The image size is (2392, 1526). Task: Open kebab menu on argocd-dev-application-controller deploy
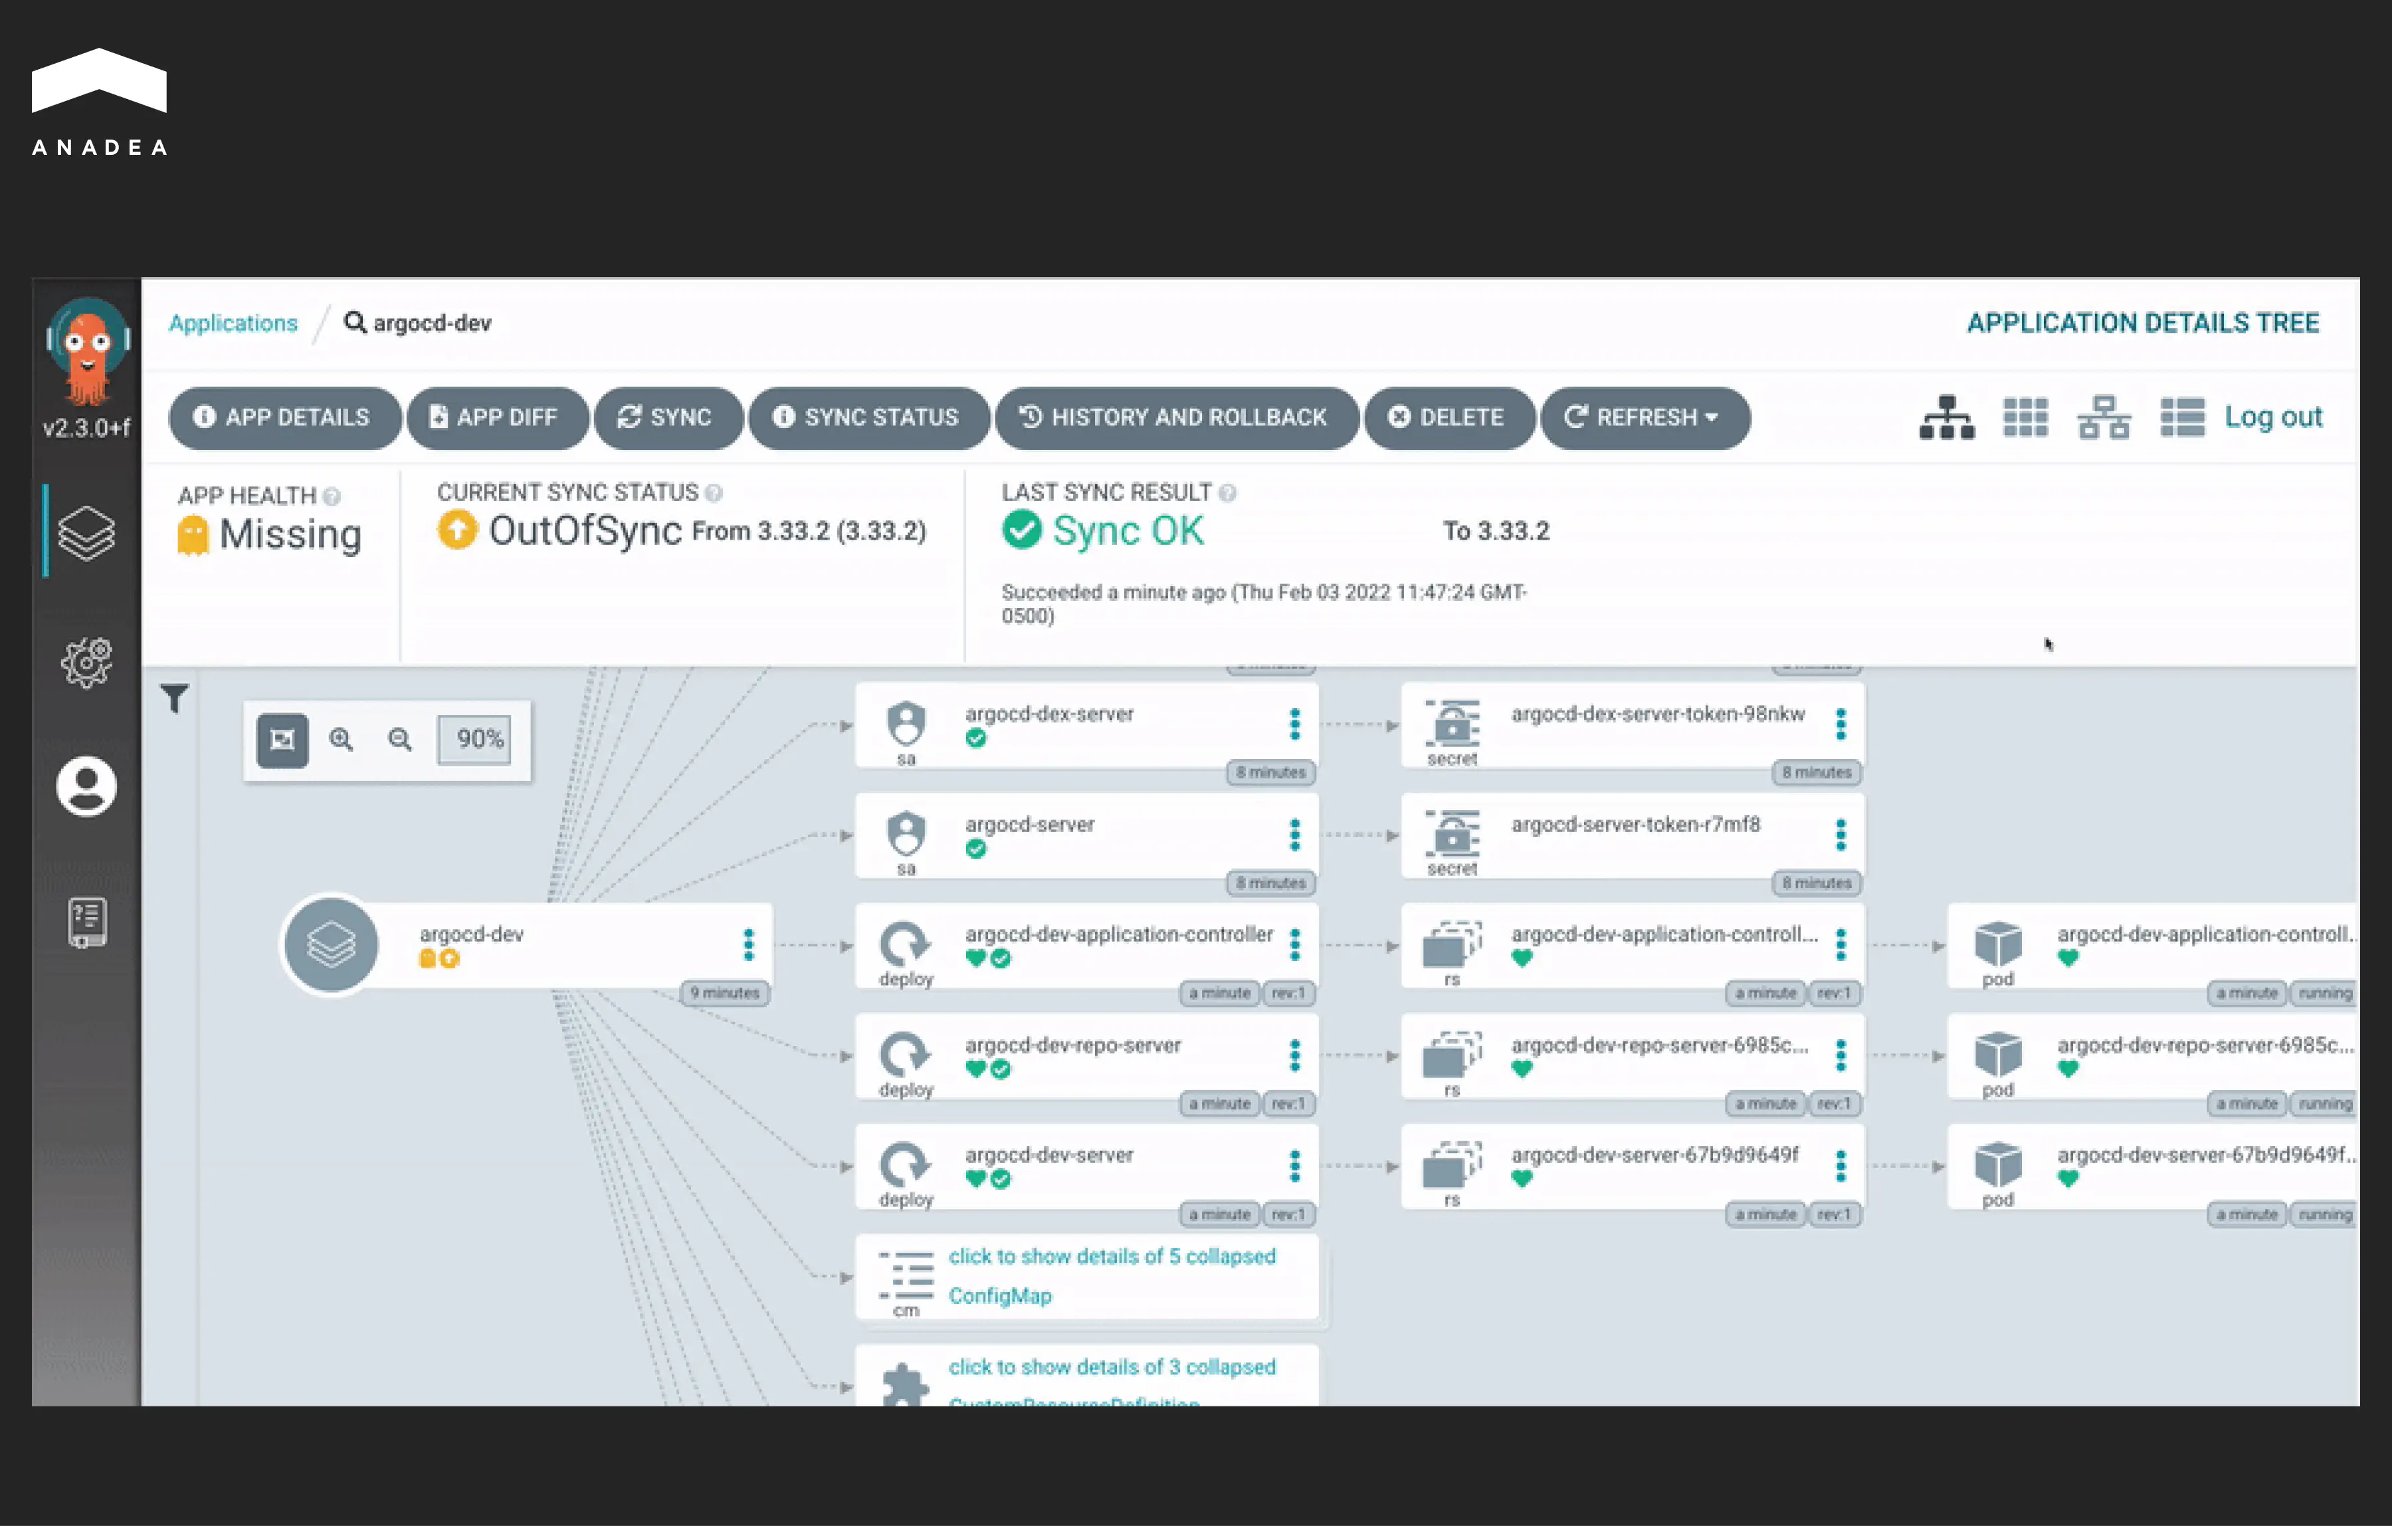point(1294,945)
